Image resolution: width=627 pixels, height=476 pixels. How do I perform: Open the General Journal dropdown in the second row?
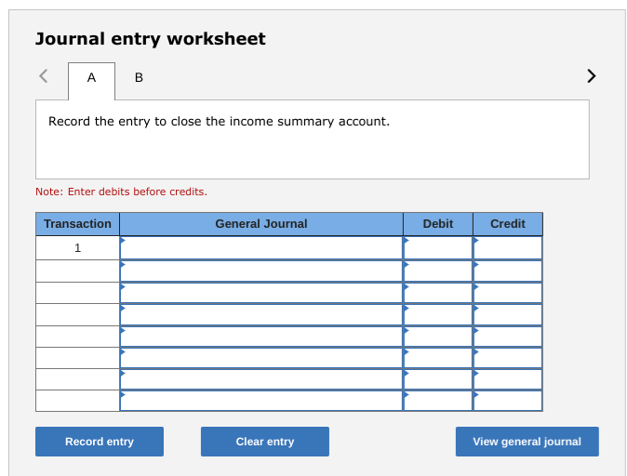point(261,271)
